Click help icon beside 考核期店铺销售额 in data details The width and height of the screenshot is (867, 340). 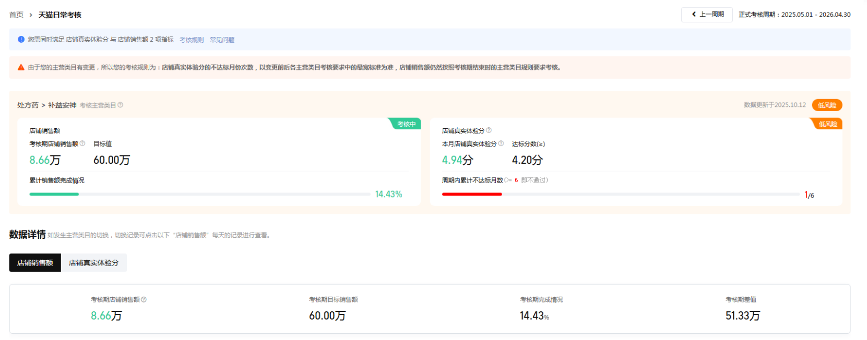click(x=144, y=299)
